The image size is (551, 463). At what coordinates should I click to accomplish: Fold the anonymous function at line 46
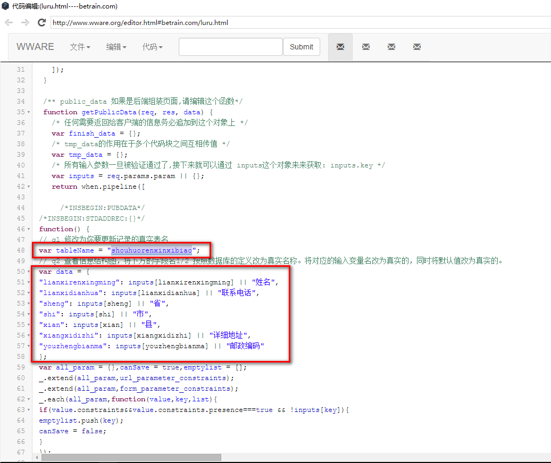[x=29, y=230]
